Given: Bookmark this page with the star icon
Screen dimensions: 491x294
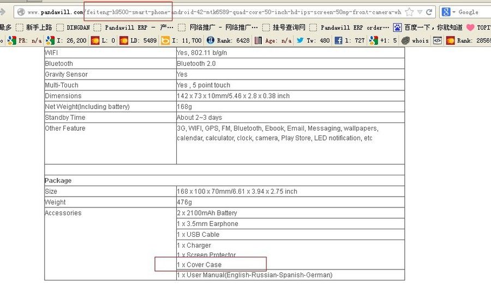Looking at the screenshot, I should pos(409,12).
